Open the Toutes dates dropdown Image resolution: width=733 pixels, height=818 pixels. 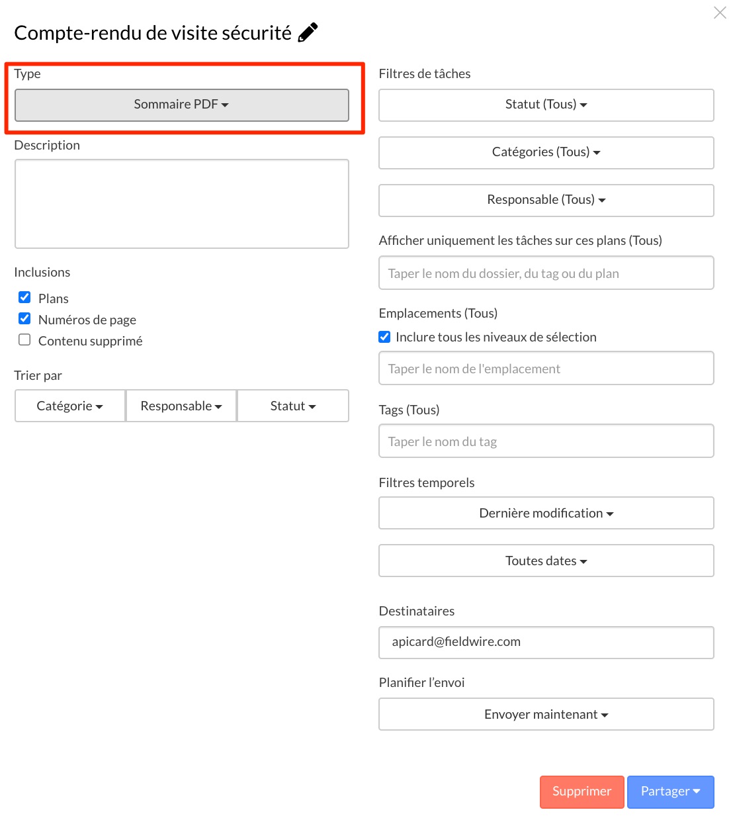546,561
